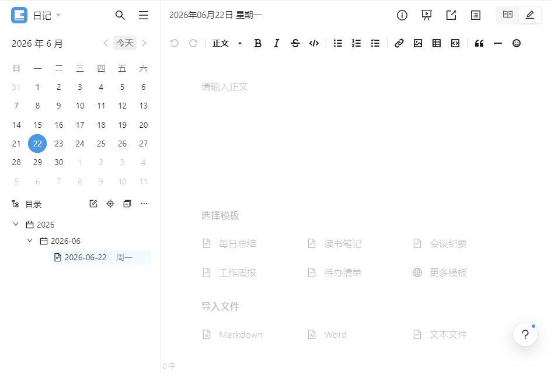551x374 pixels.
Task: Switch to editing mode with the pencil
Action: pos(530,15)
